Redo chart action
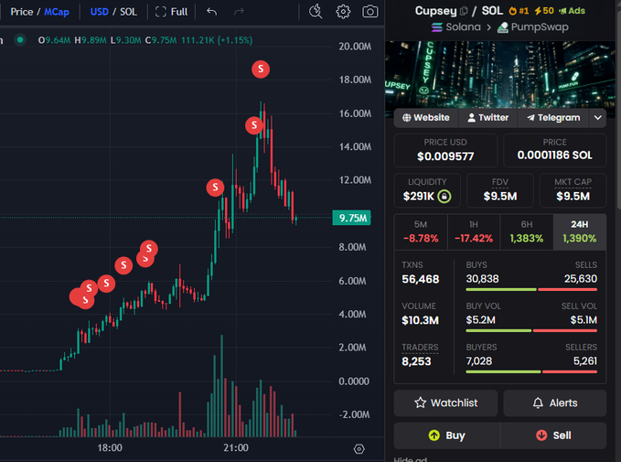 click(239, 12)
